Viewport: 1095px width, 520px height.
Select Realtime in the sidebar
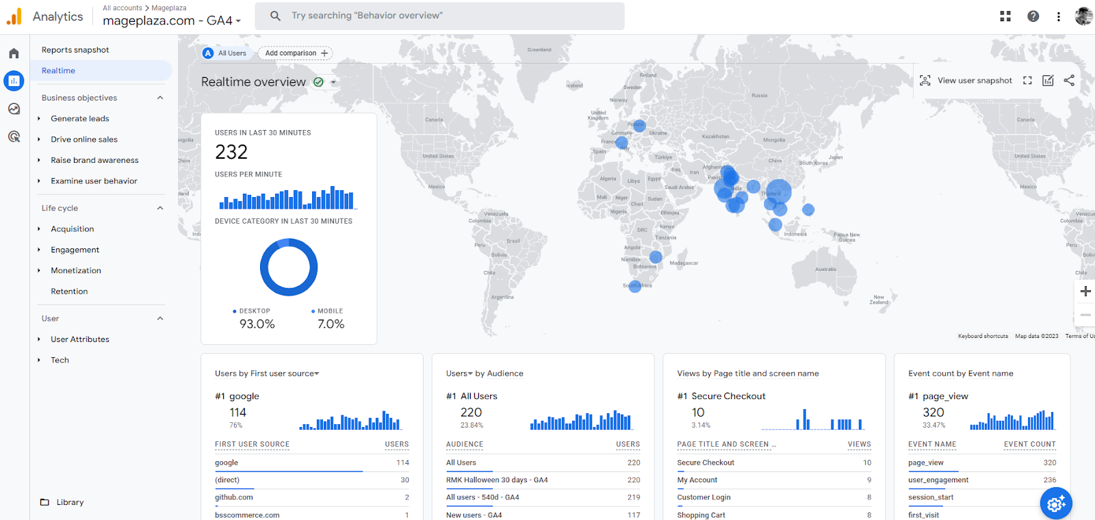101,70
